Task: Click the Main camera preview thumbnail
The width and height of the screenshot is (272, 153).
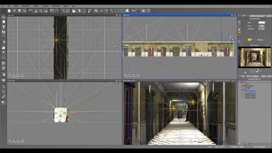Action: [x=254, y=57]
